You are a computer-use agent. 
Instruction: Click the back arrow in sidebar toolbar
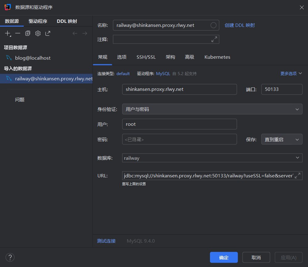pos(75,33)
